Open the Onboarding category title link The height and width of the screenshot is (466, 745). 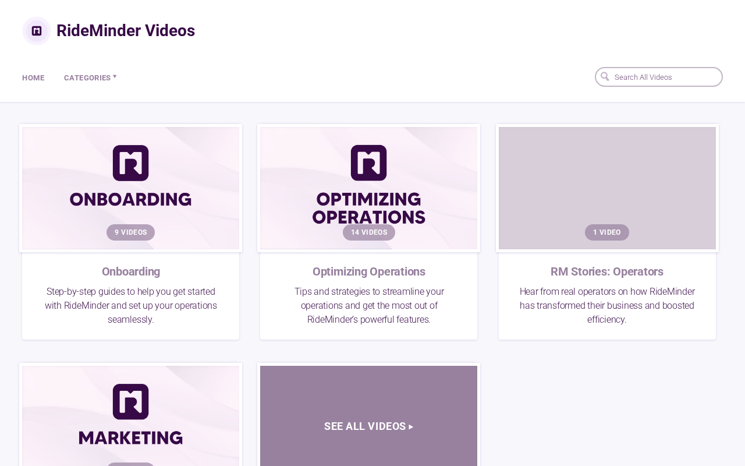tap(131, 271)
